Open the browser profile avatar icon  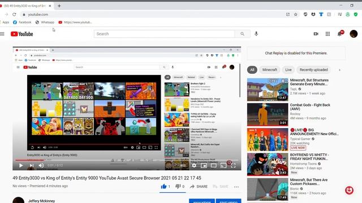[x=348, y=14]
